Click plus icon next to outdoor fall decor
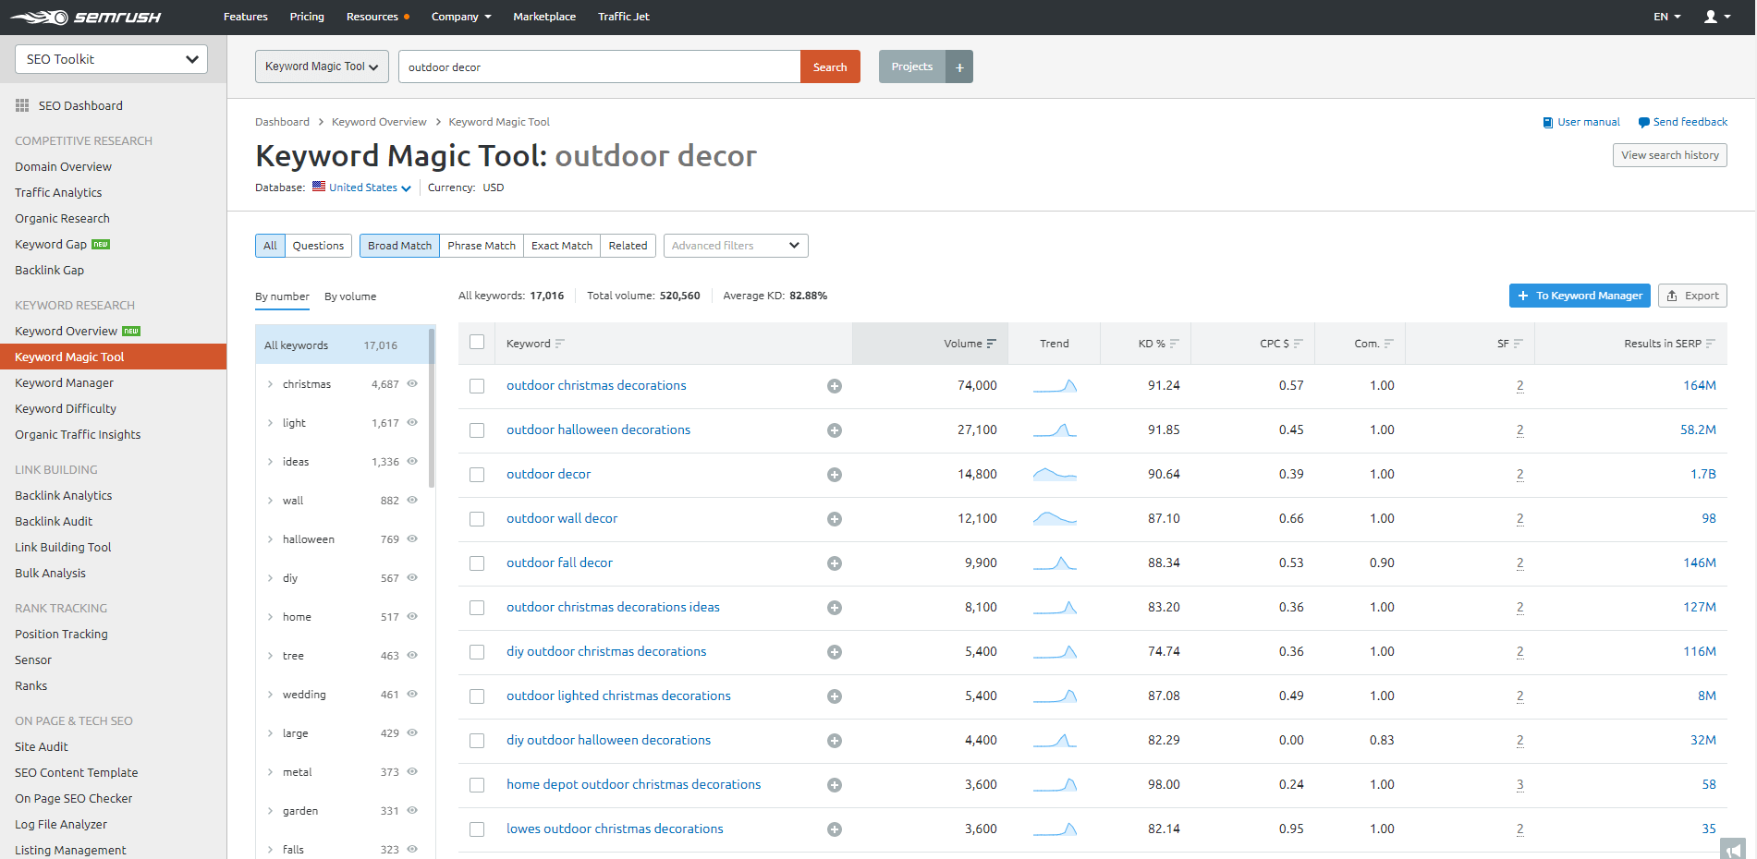 (x=835, y=563)
